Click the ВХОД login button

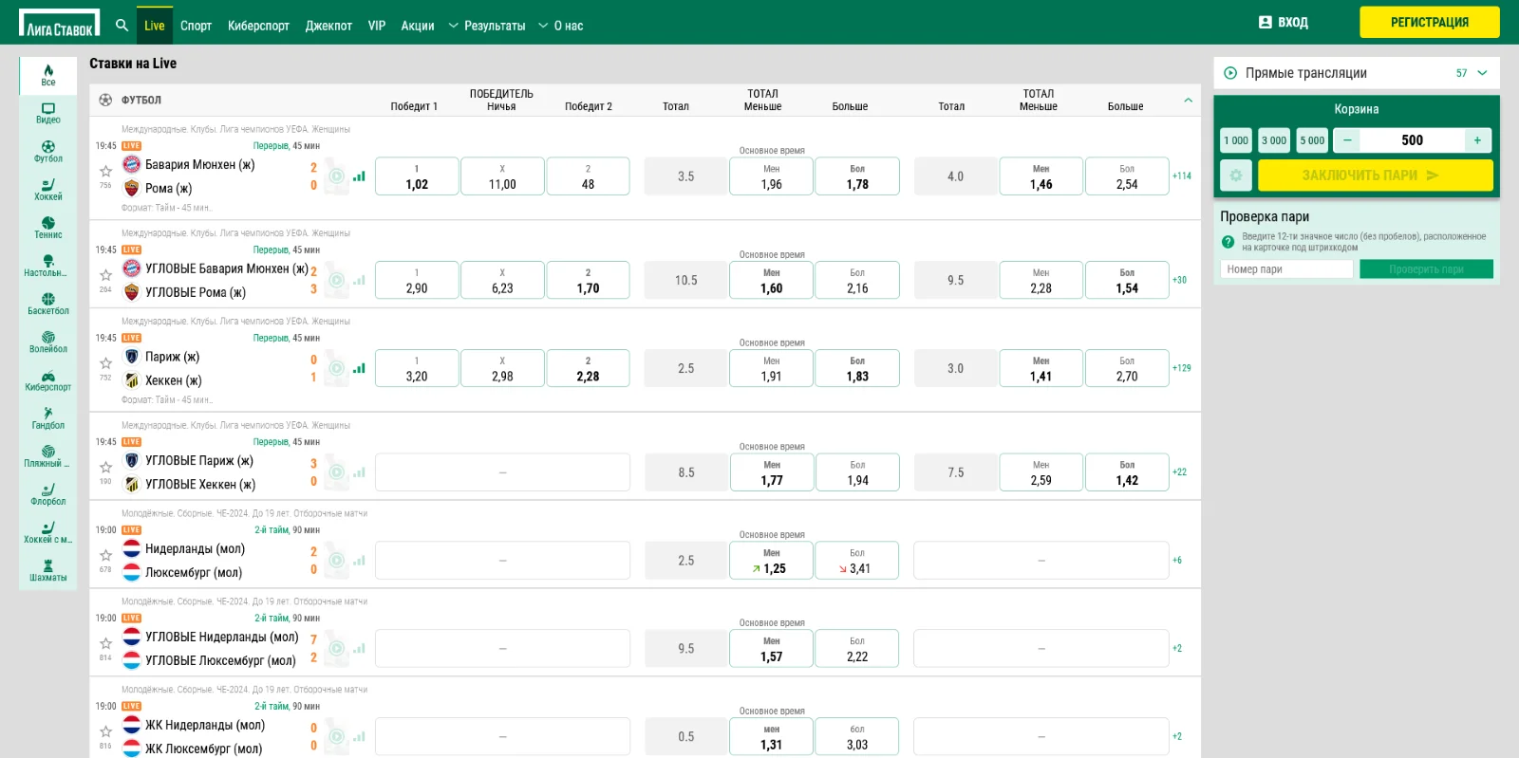pyautogui.click(x=1284, y=22)
